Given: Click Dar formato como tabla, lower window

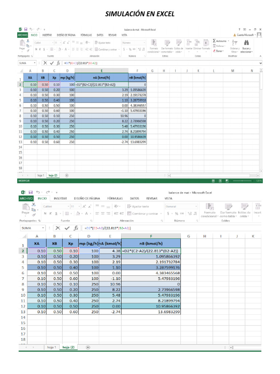Looking at the screenshot, I should 228,210.
